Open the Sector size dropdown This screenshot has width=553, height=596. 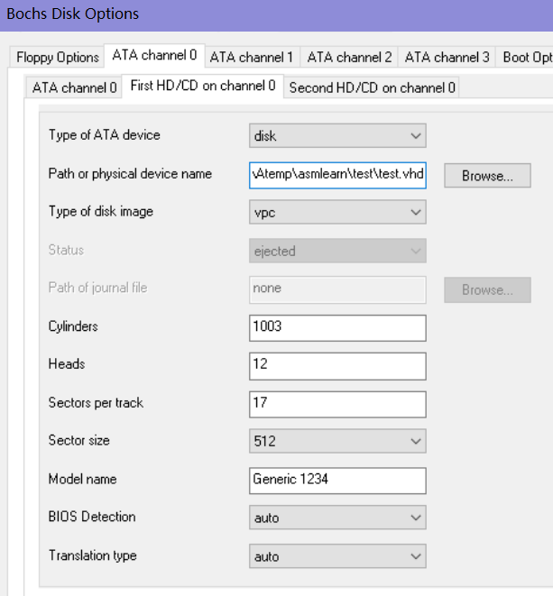point(337,441)
